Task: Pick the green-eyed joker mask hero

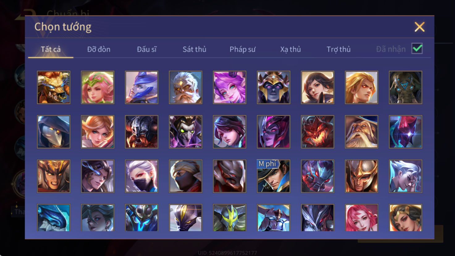Action: 186,132
